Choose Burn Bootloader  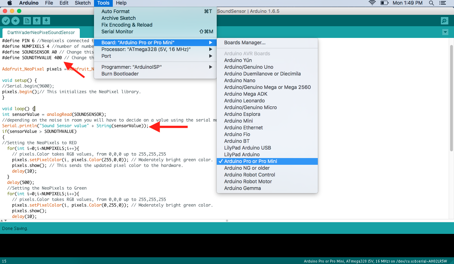point(155,74)
